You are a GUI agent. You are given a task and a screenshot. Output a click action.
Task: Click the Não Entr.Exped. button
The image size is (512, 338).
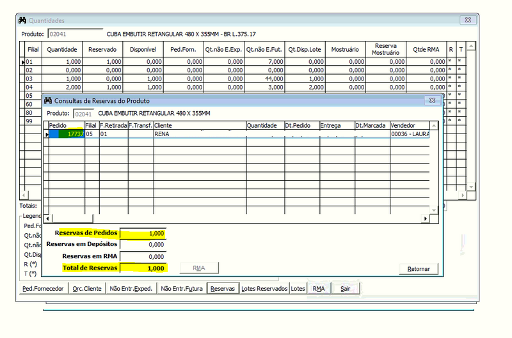pos(131,288)
